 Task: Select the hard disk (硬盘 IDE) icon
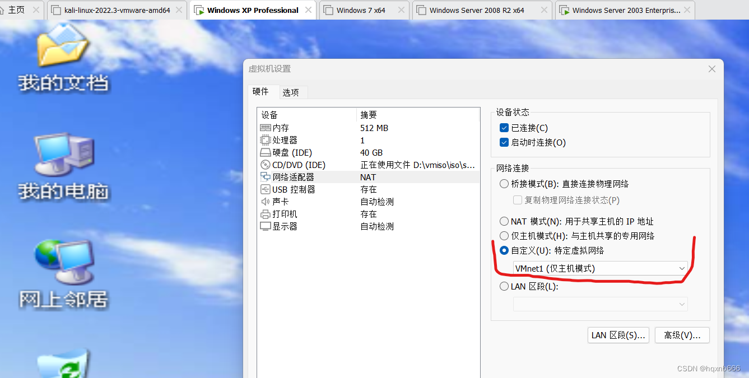(x=266, y=152)
